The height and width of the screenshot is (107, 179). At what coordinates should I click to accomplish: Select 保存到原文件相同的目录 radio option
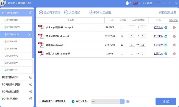click(39, 101)
